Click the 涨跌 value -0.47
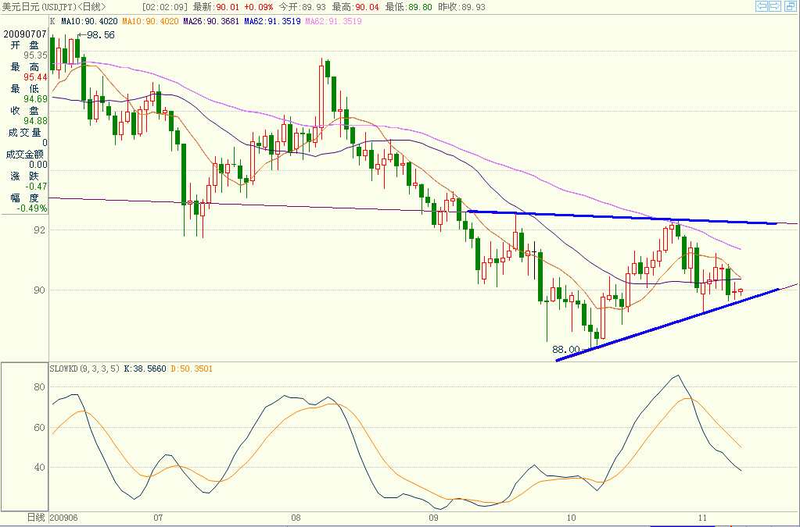Screen dimensions: 800x527 point(36,187)
